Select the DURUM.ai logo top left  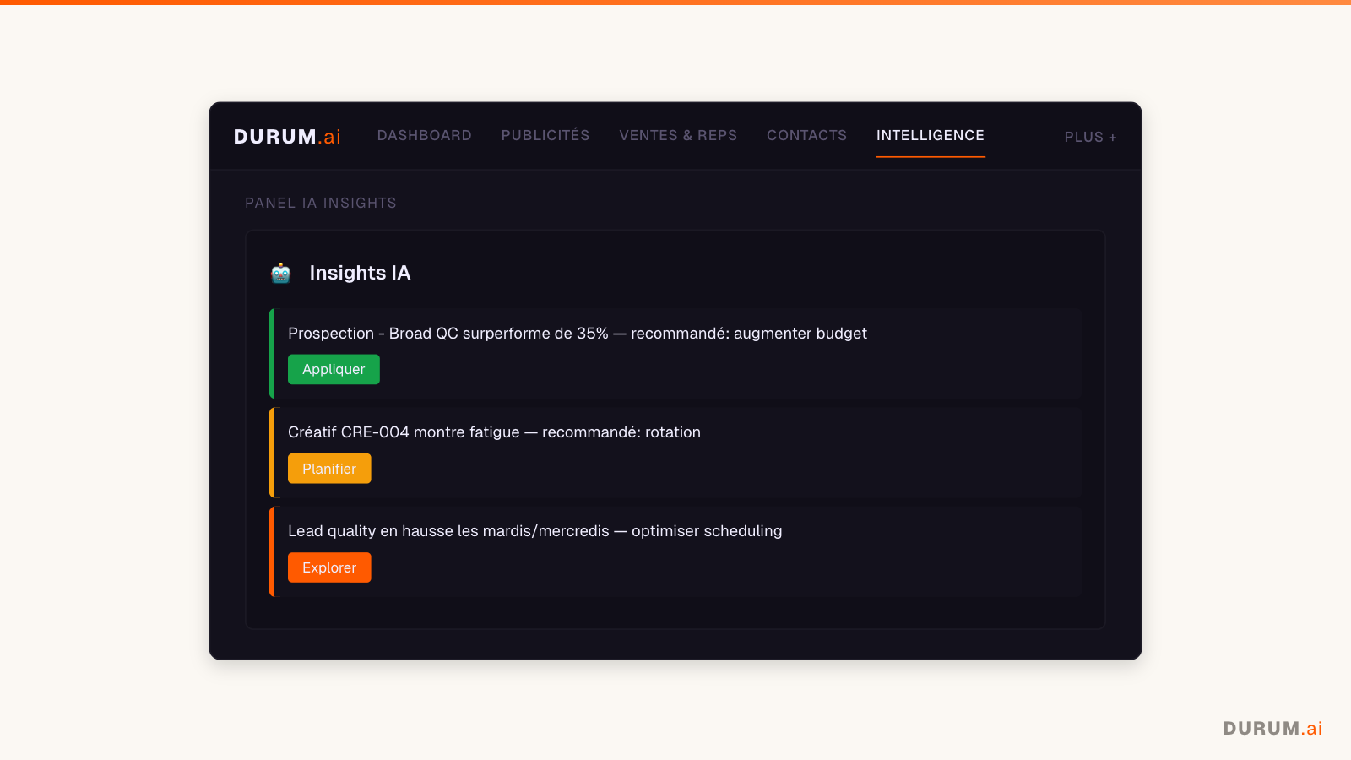coord(286,136)
